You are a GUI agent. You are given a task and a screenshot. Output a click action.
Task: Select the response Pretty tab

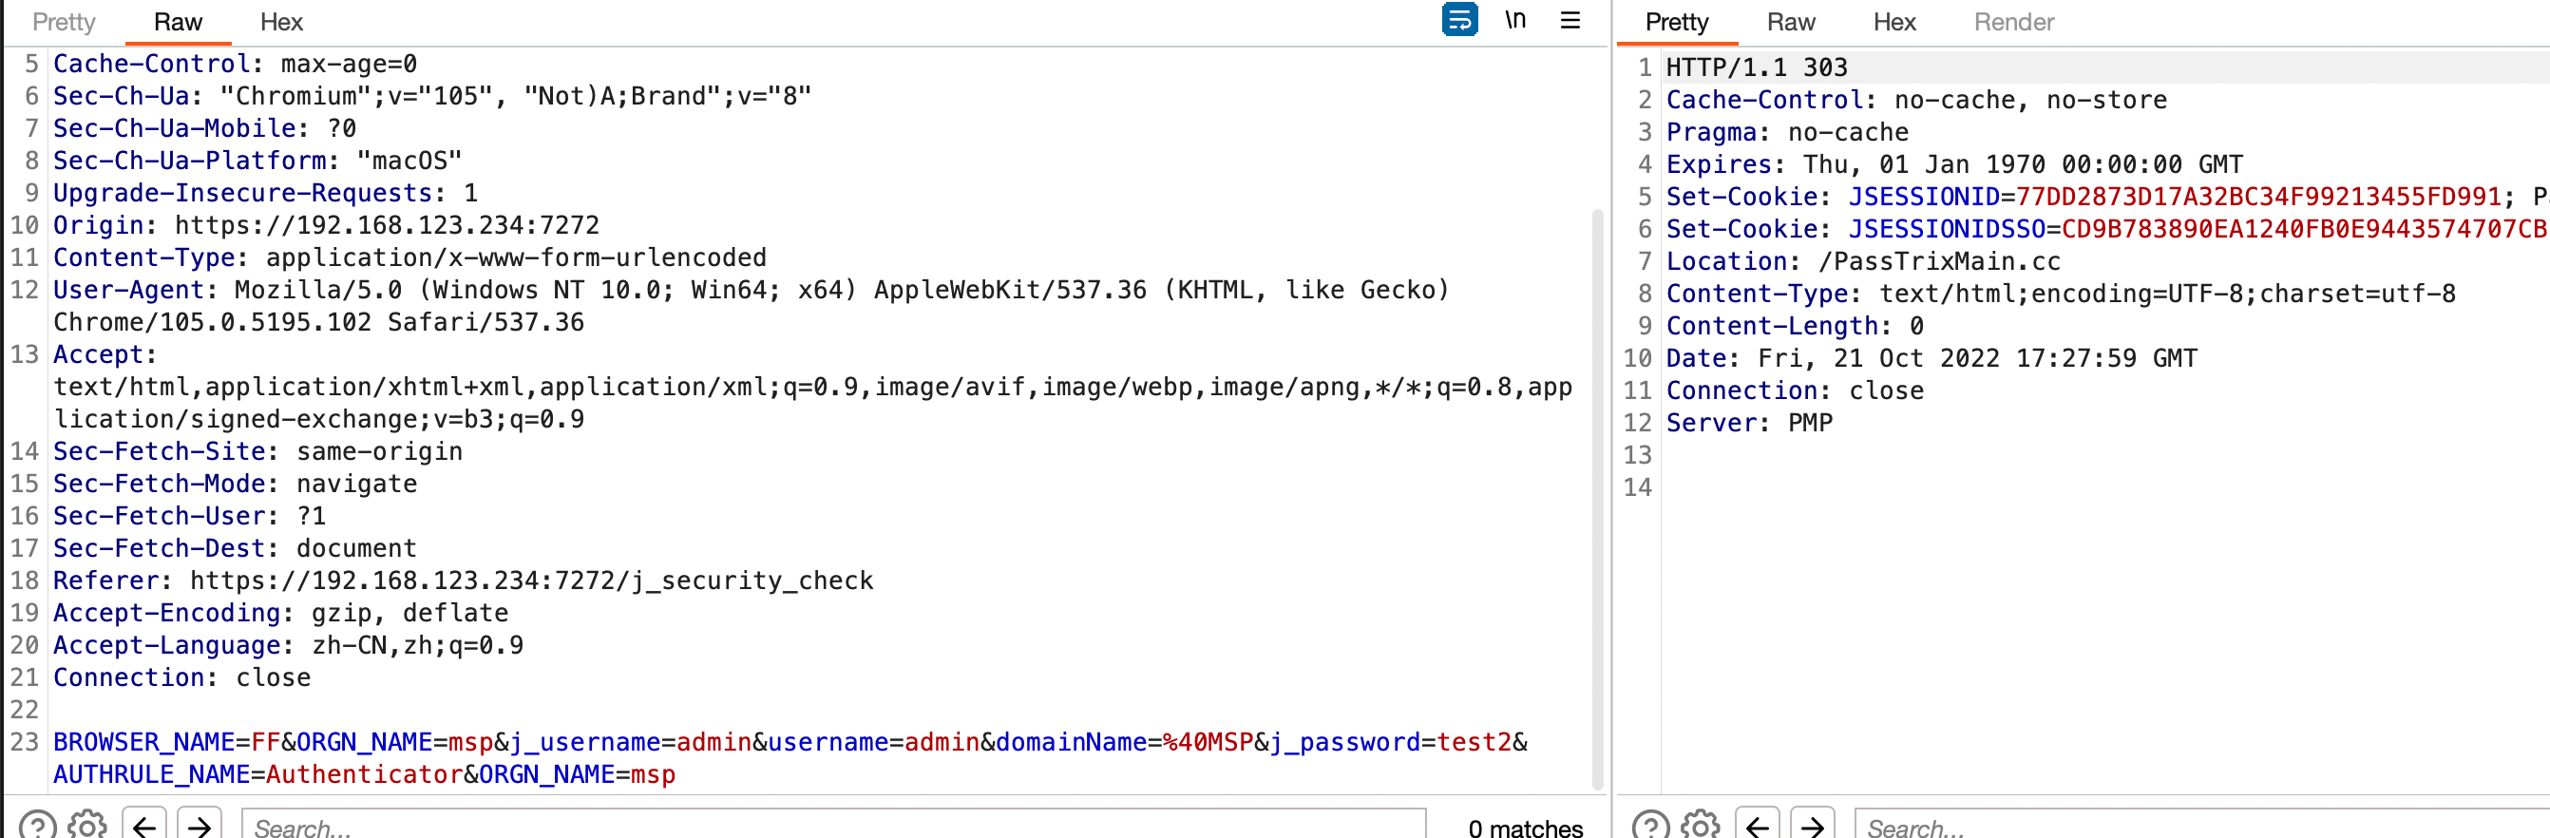click(1676, 22)
